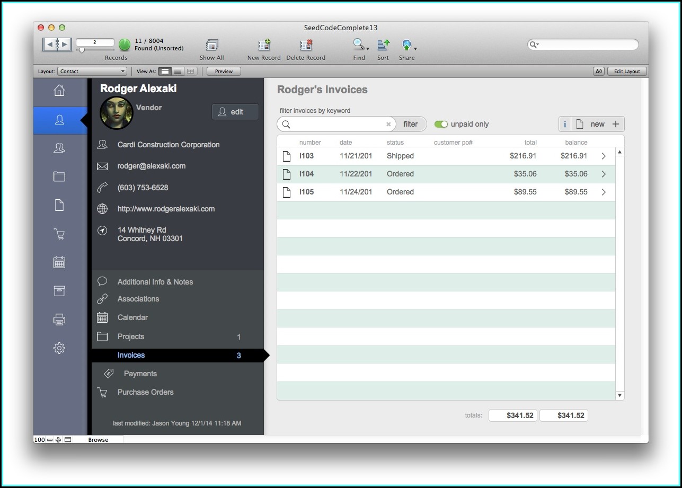Viewport: 682px width, 488px height.
Task: Click the Sort toolbar icon
Action: [x=383, y=46]
